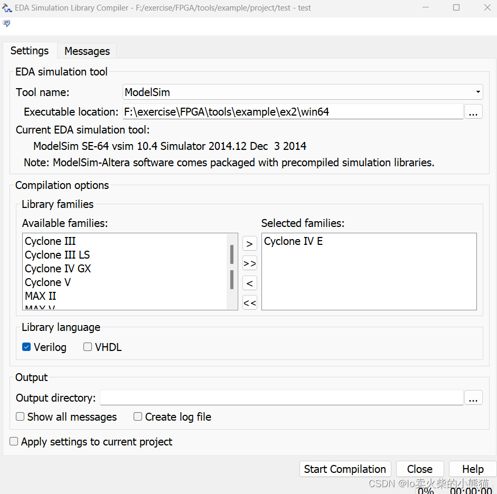Click the EDA app icon in title bar
The image size is (497, 494).
coord(7,8)
